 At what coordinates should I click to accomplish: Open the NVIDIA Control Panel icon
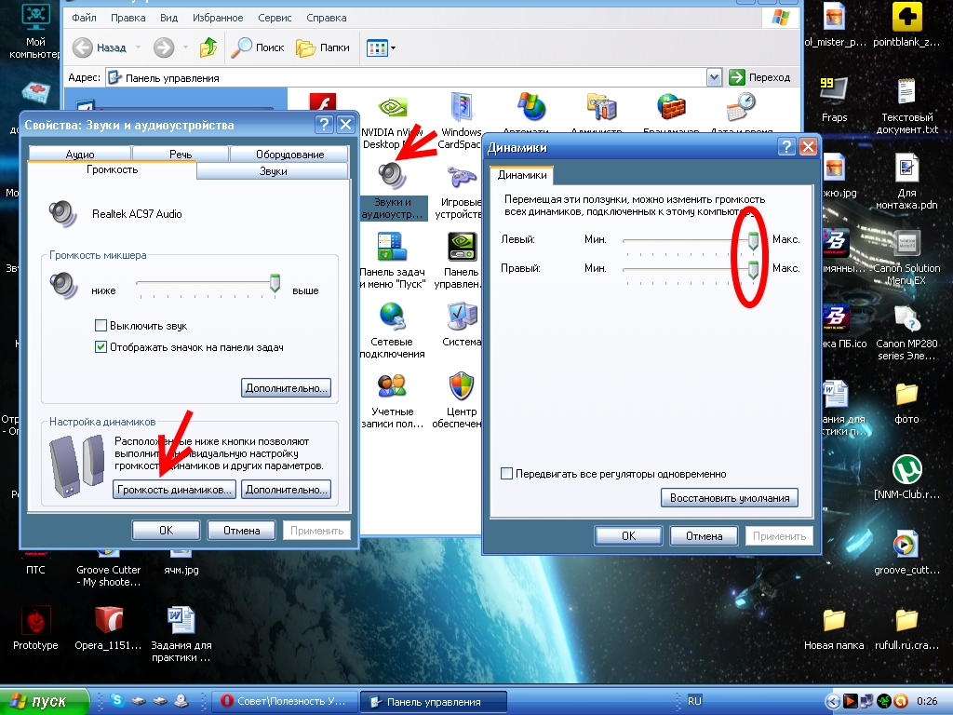pos(461,261)
